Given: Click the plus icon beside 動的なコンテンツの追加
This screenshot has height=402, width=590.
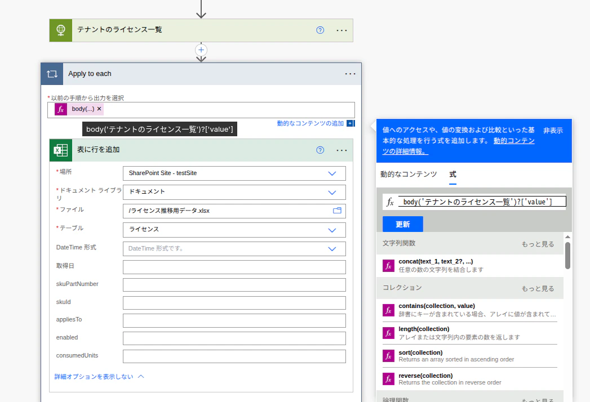Looking at the screenshot, I should [x=351, y=123].
